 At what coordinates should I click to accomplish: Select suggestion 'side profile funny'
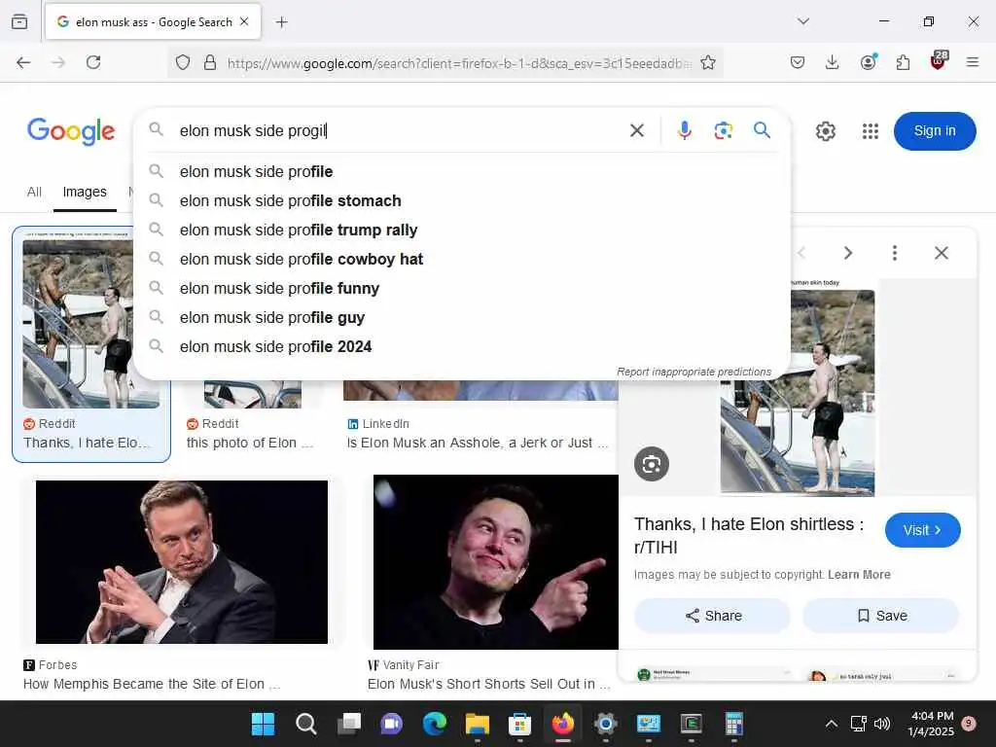pyautogui.click(x=462, y=288)
